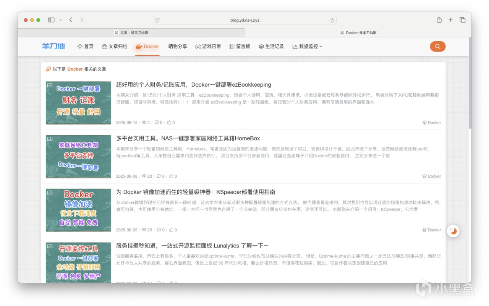The image size is (489, 306).
Task: Switch to the 文章 - 是羊刀仙啊 tab
Action: pos(131,33)
